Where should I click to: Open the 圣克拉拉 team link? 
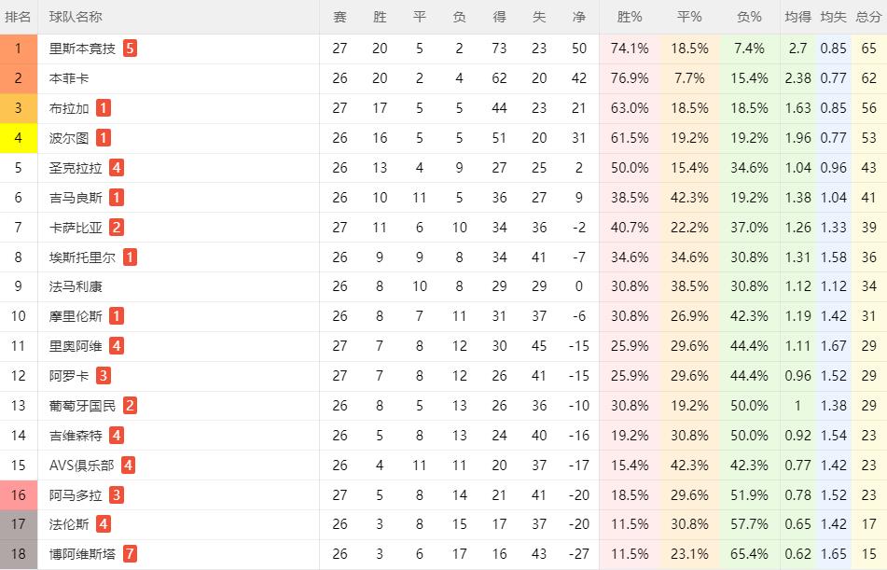(x=76, y=168)
